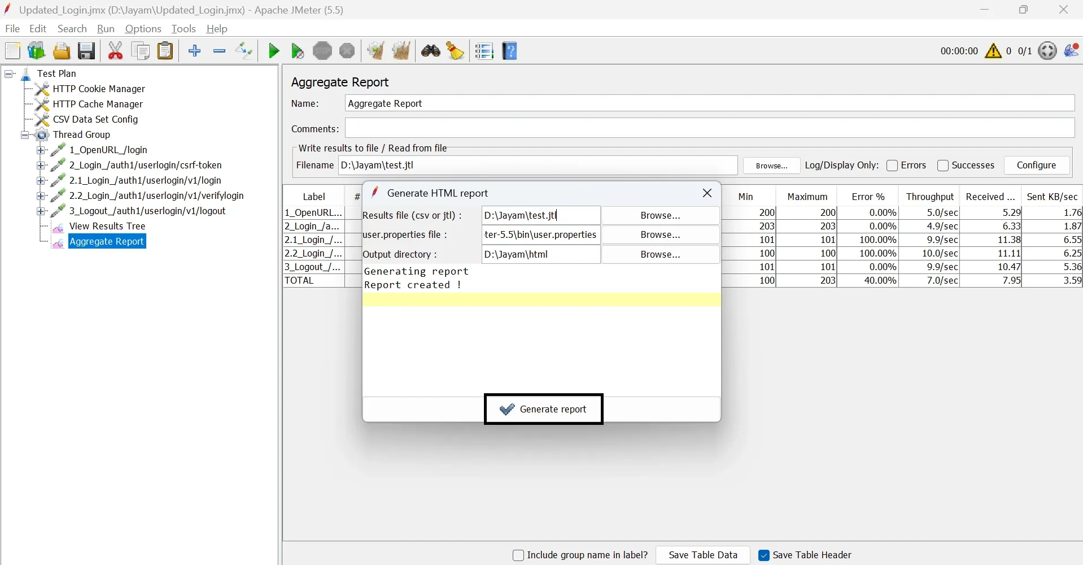The height and width of the screenshot is (565, 1083).
Task: Open the Function Helper list icon
Action: coord(484,51)
